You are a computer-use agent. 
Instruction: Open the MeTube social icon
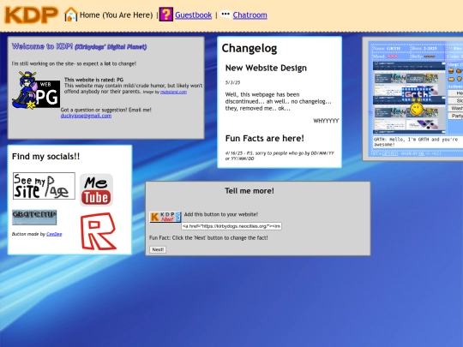click(x=96, y=190)
